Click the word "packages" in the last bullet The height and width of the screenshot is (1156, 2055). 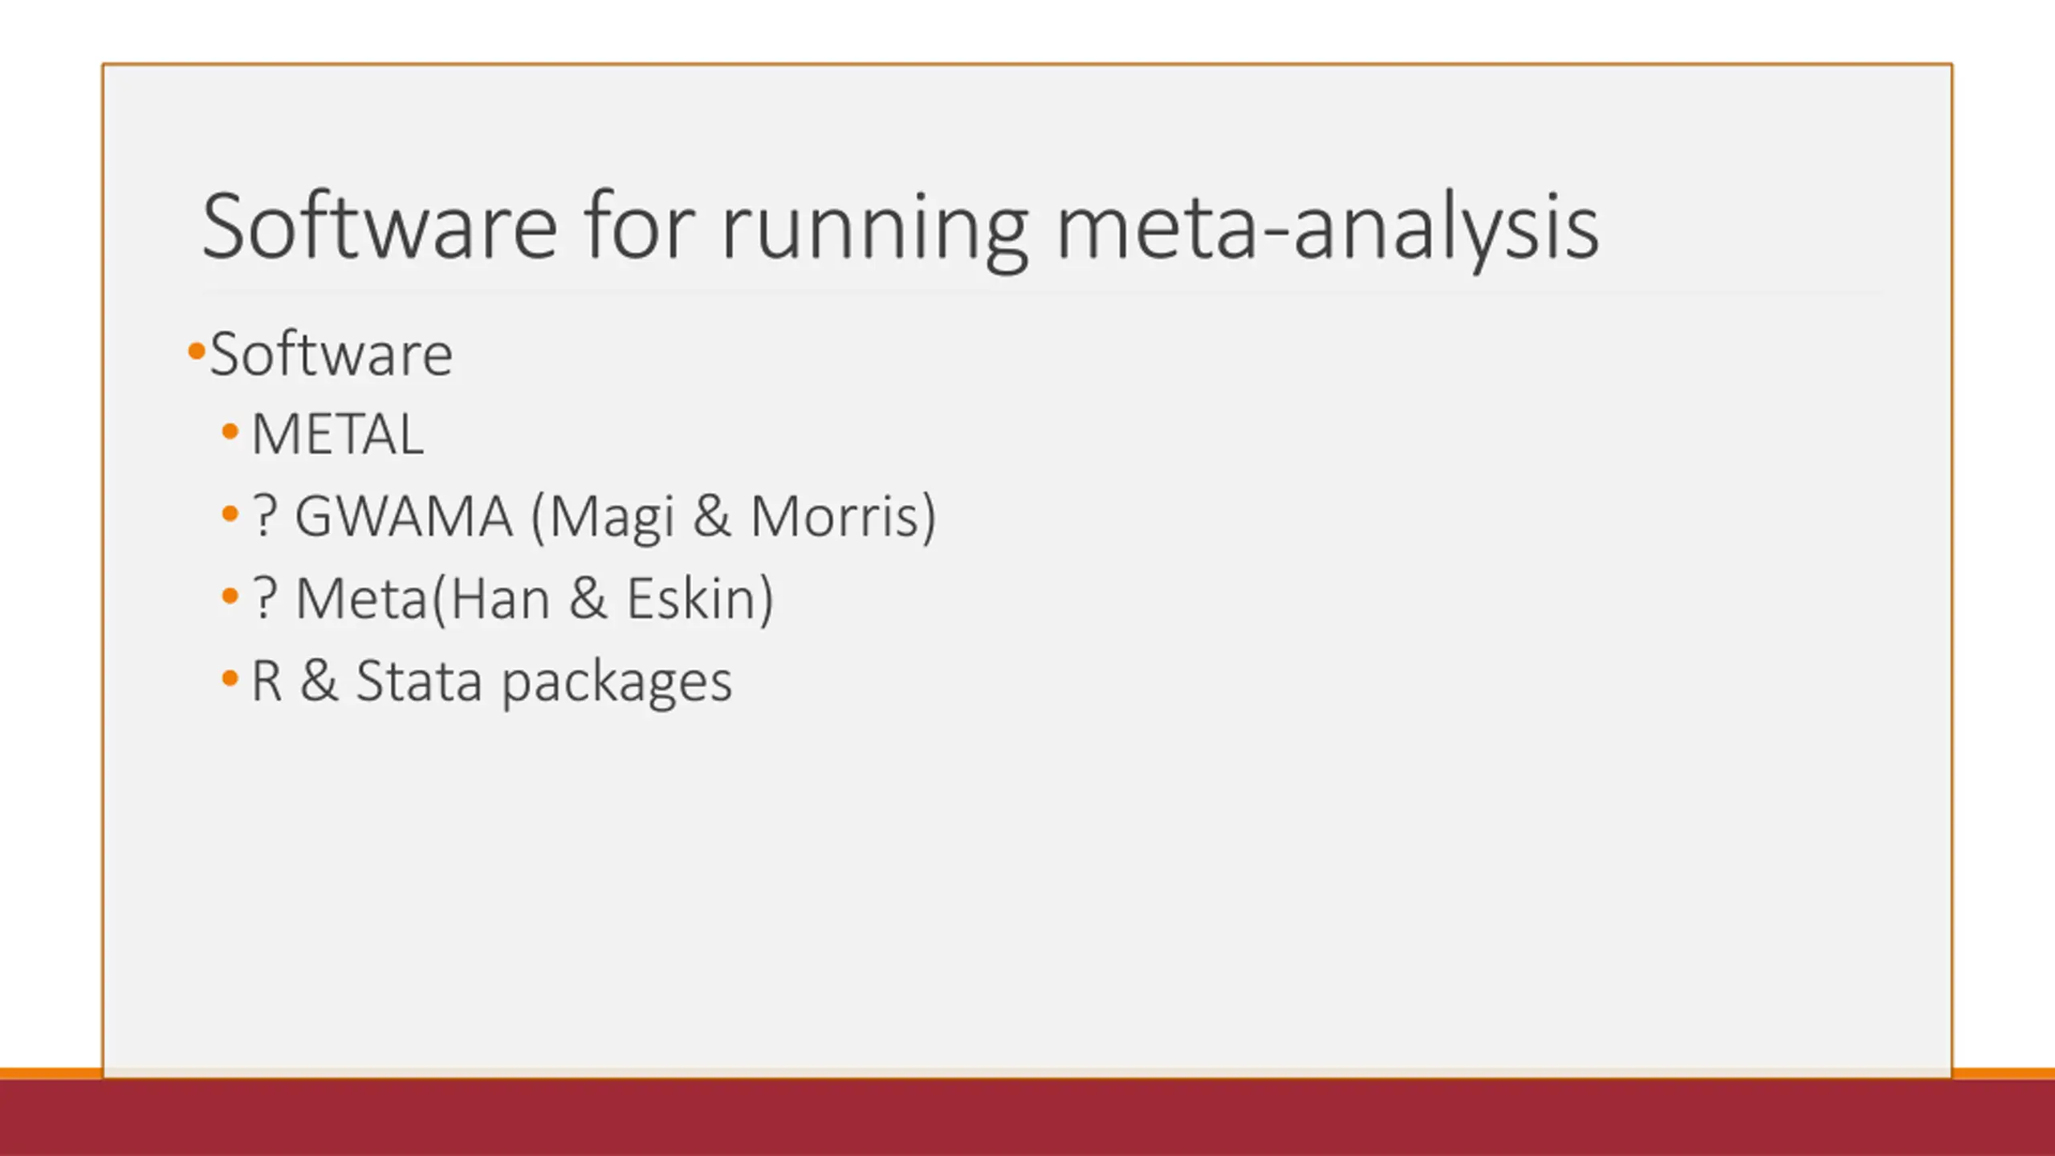pyautogui.click(x=616, y=682)
